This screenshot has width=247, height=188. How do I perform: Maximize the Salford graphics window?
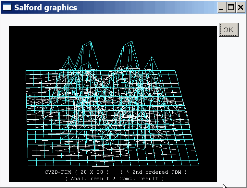[x=231, y=7]
